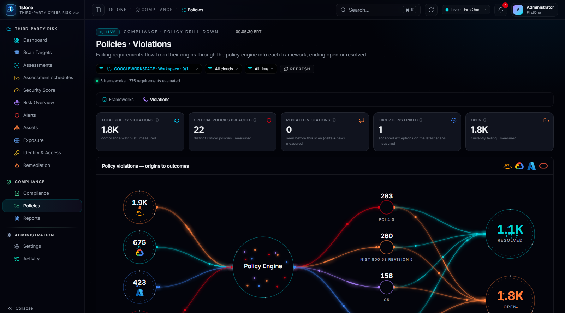This screenshot has height=313, width=565.
Task: Select the Azure 423 origin node
Action: [139, 287]
